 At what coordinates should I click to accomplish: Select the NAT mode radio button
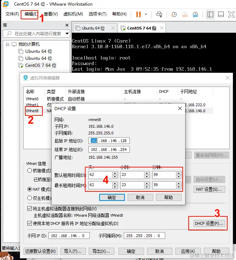[29, 189]
